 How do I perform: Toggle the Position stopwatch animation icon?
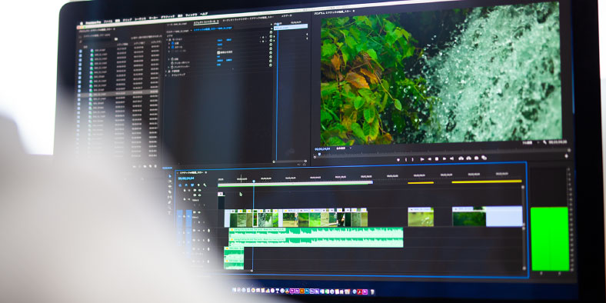173,43
